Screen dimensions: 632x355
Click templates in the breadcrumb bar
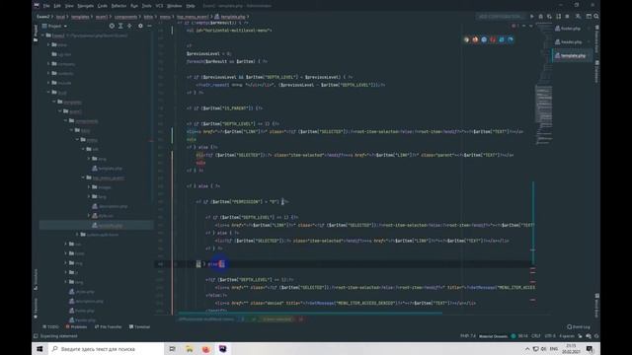(80, 17)
